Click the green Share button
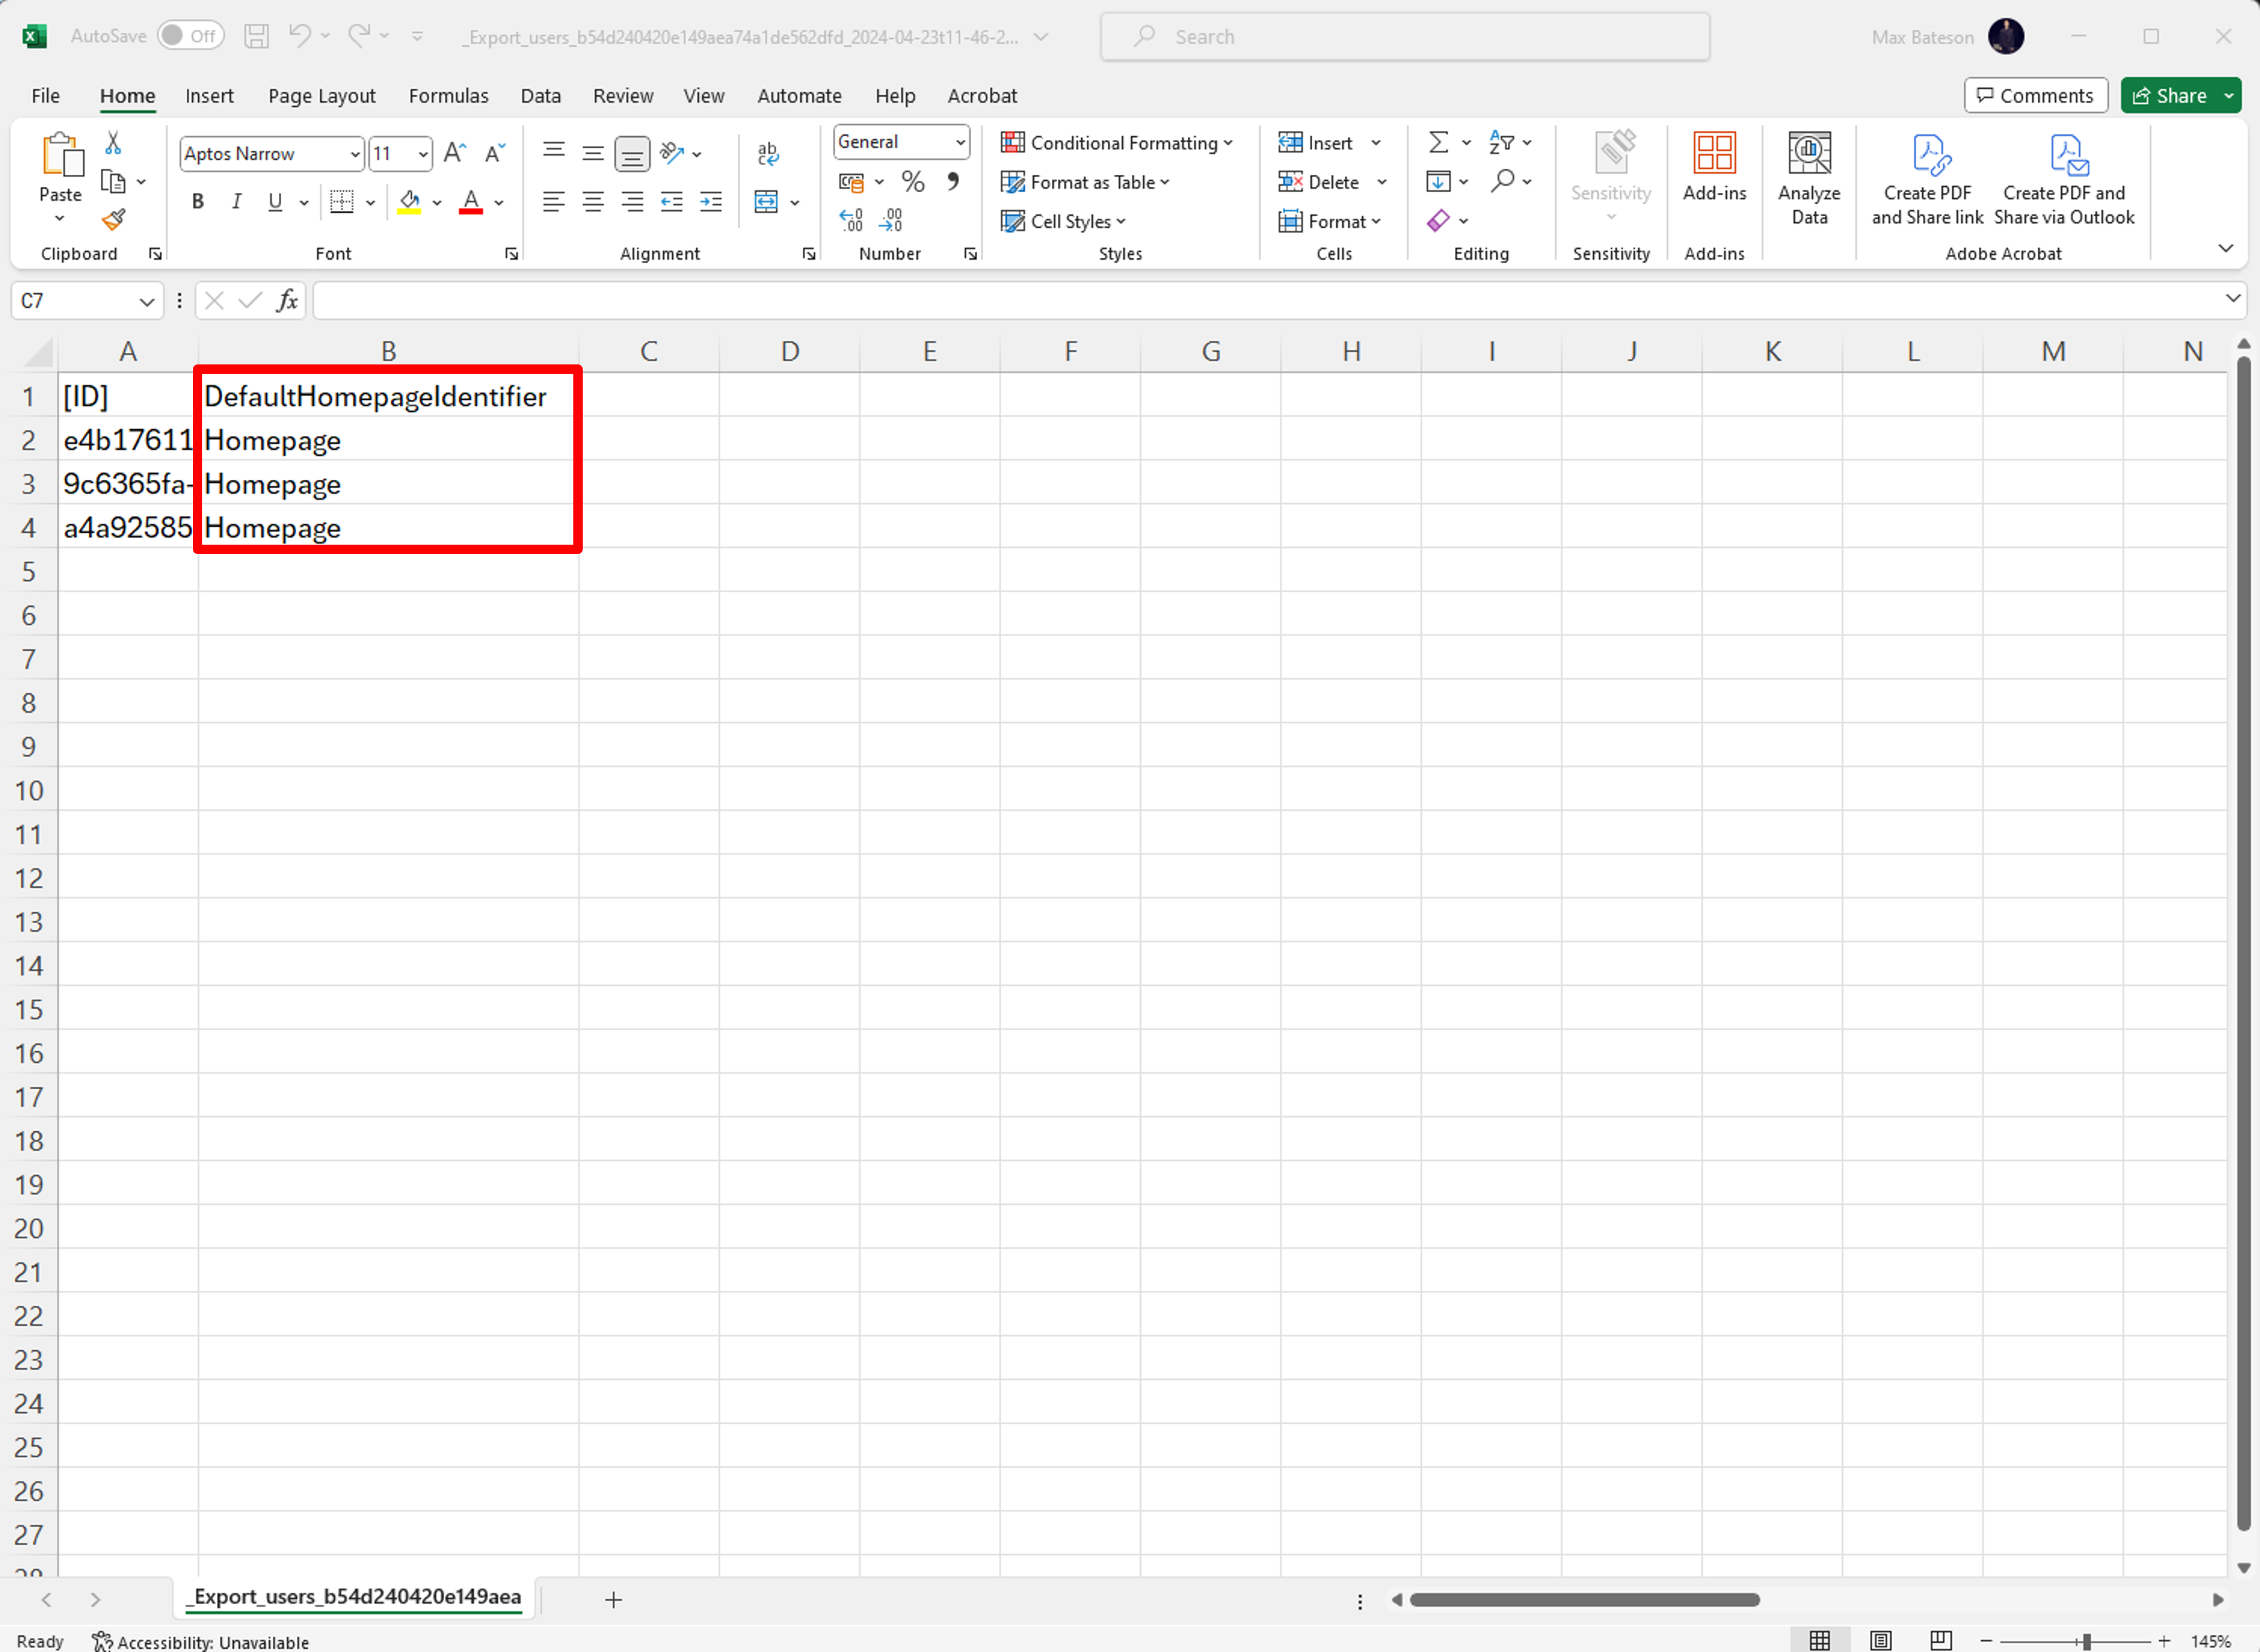Viewport: 2260px width, 1652px height. click(2168, 95)
